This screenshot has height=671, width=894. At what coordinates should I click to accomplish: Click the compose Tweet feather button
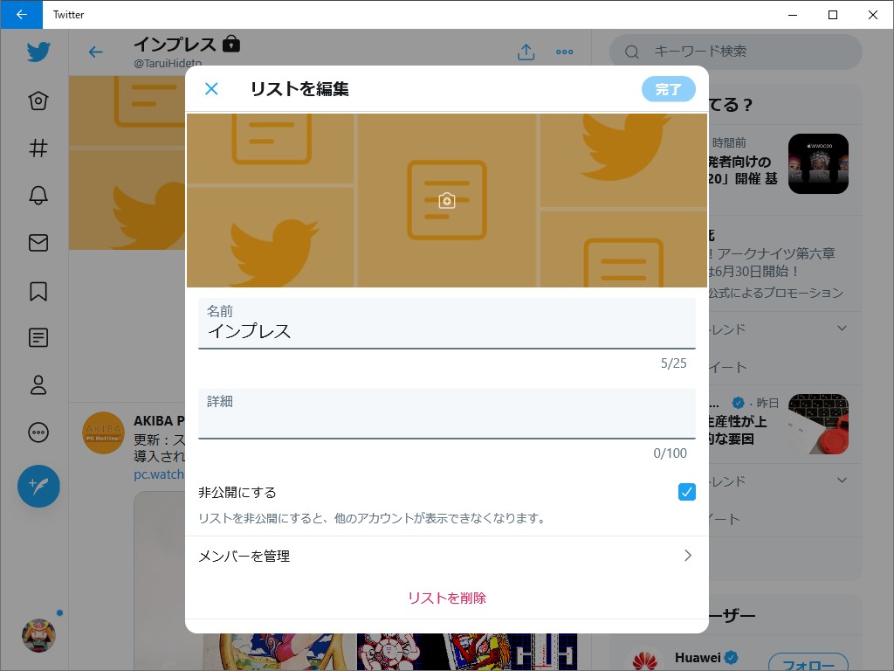[38, 487]
